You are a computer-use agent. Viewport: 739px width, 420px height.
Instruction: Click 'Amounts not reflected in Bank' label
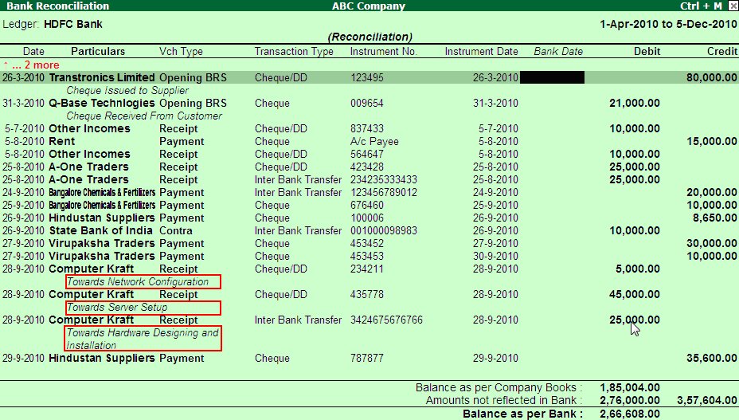503,400
